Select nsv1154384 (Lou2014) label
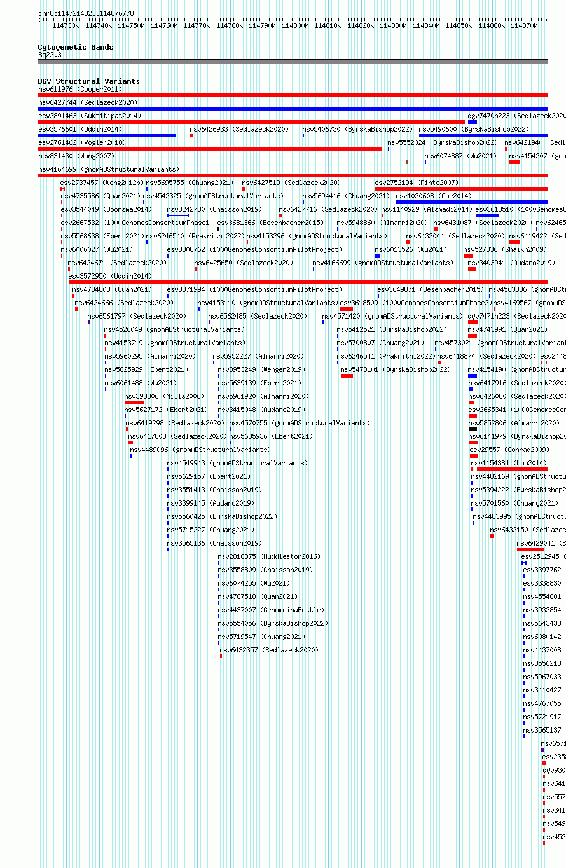 [x=509, y=463]
